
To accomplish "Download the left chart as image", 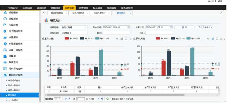I will click(130, 39).
